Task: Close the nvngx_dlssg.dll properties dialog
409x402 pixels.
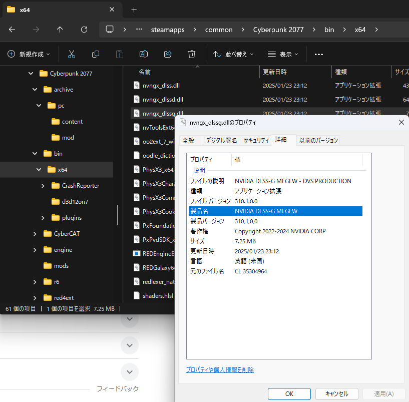Action: click(401, 122)
